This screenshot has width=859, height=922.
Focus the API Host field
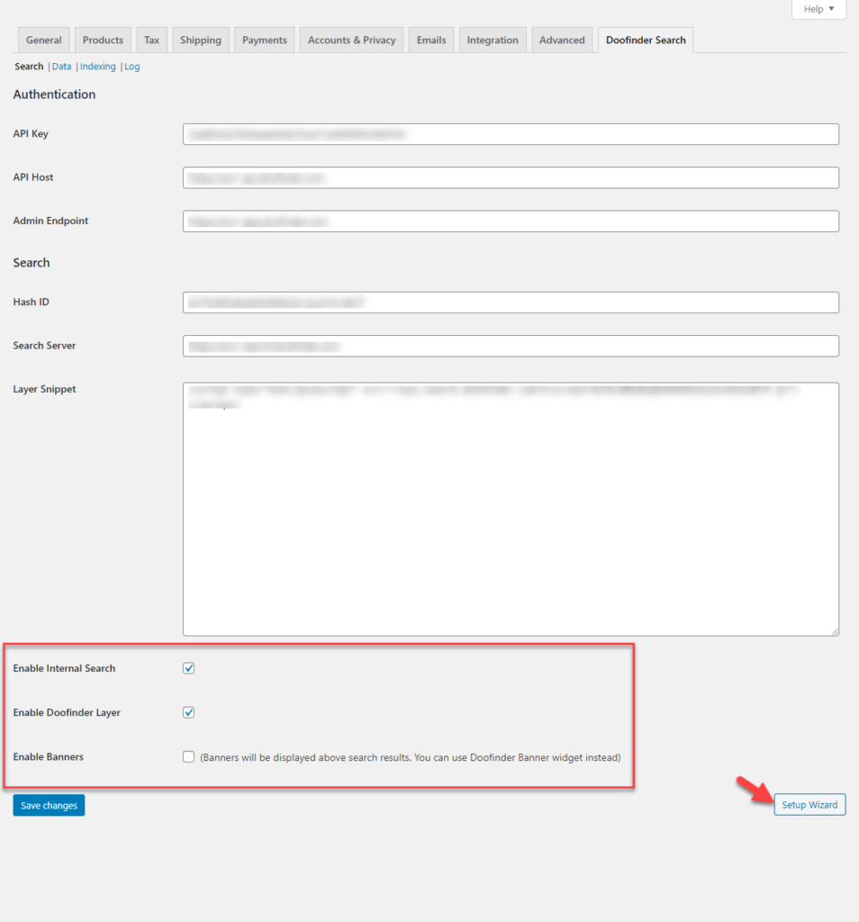[511, 177]
